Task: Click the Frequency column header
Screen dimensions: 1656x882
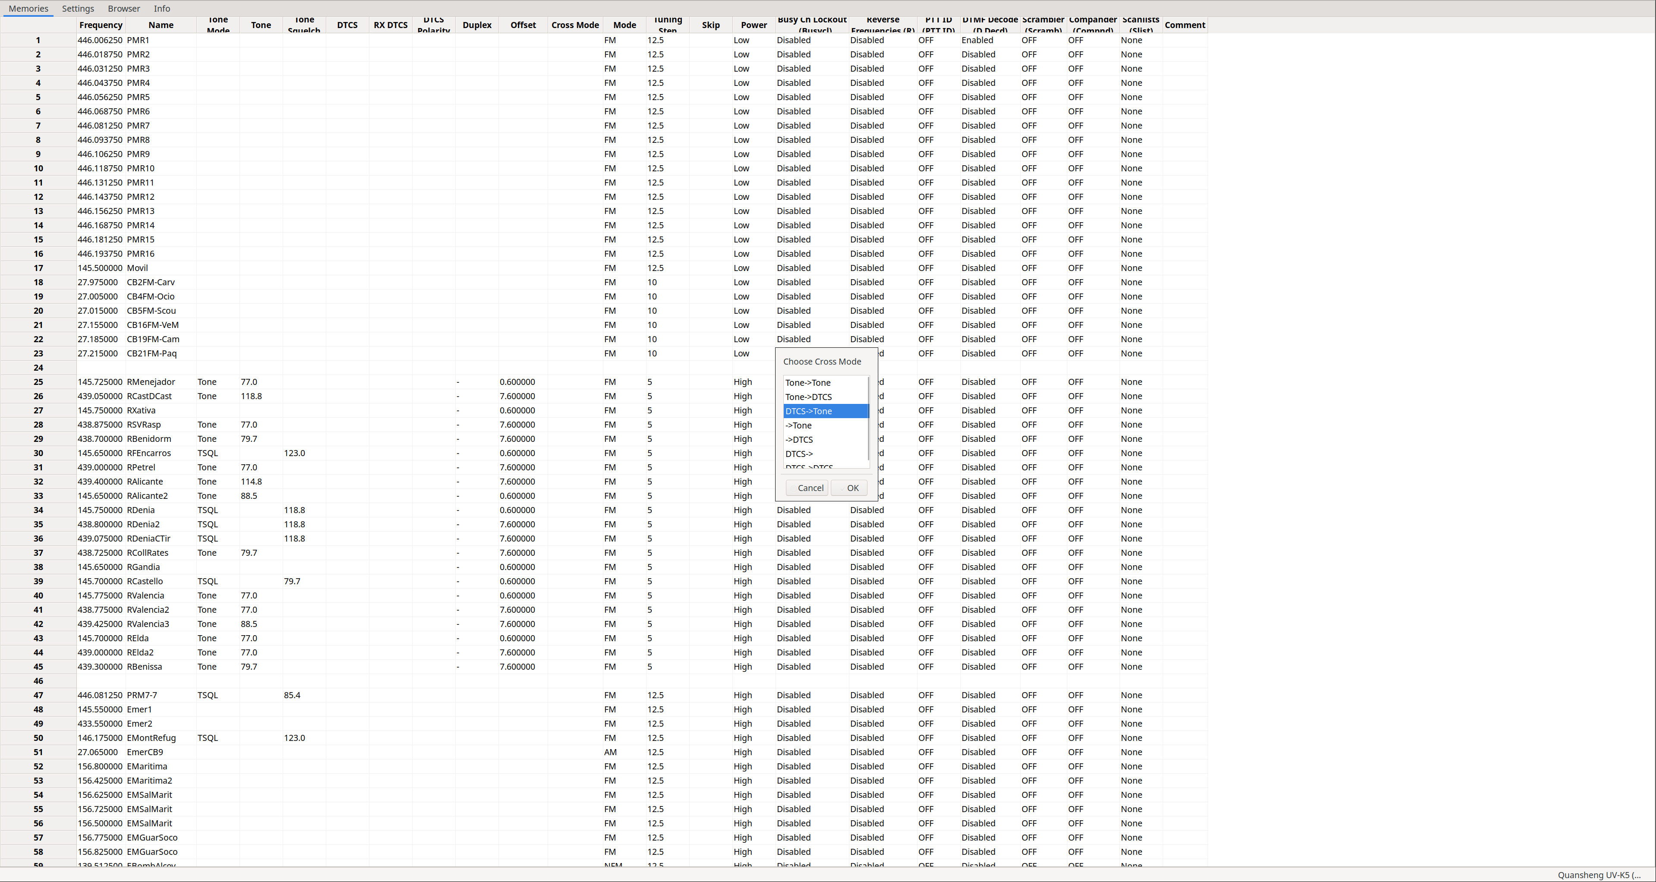Action: [100, 25]
